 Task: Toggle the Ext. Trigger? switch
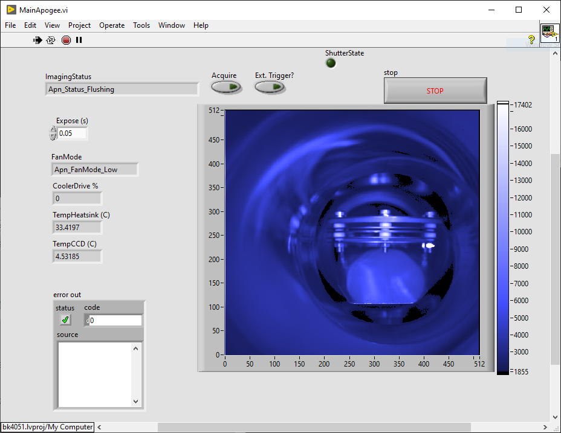tap(270, 87)
